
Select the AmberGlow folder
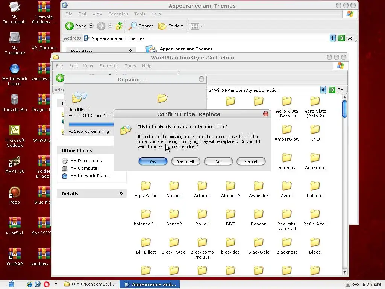287,133
